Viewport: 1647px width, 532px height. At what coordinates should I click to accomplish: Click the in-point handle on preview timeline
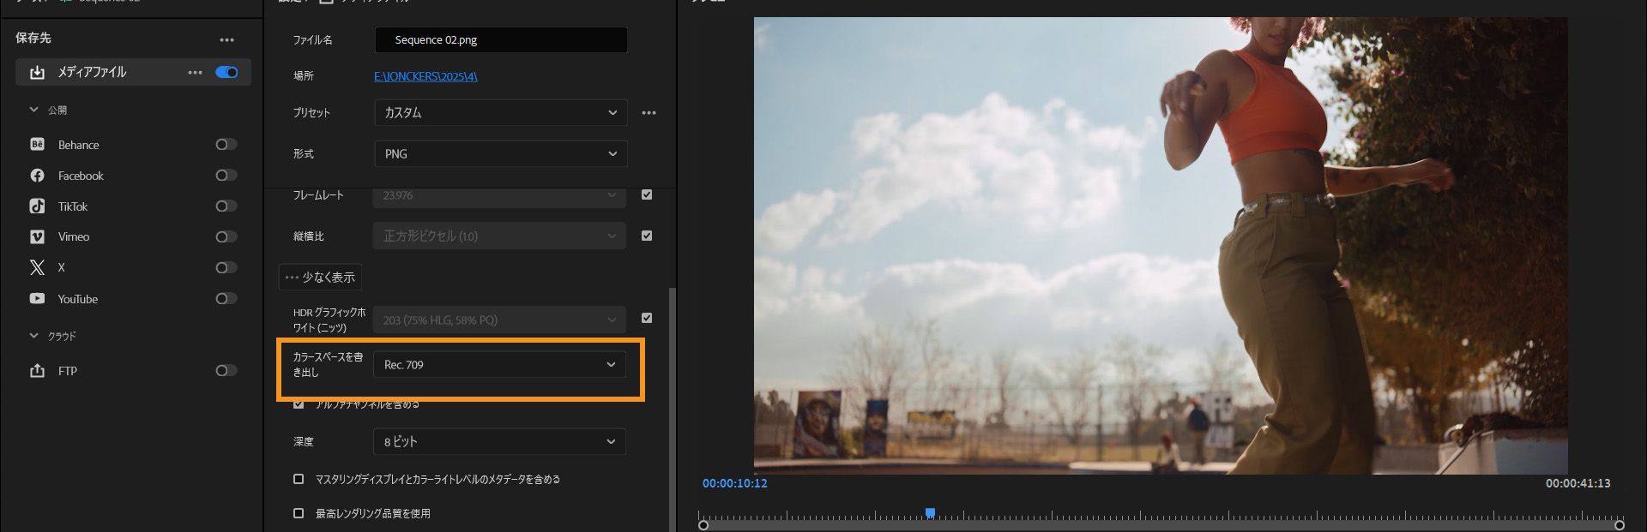703,525
